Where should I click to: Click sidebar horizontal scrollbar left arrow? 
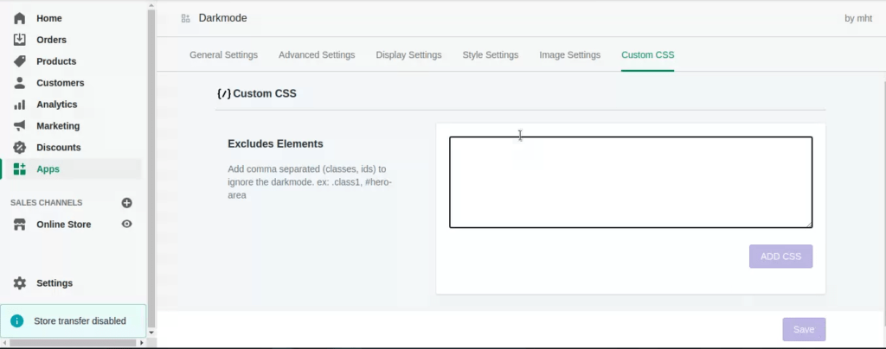pyautogui.click(x=4, y=343)
